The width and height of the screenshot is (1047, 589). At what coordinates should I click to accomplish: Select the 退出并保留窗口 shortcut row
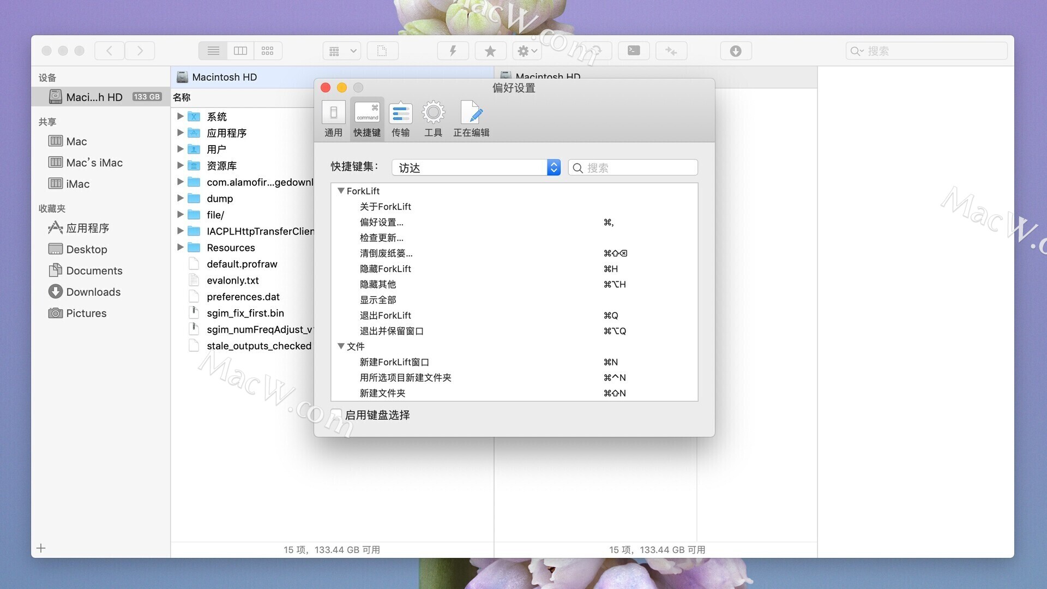coord(514,331)
